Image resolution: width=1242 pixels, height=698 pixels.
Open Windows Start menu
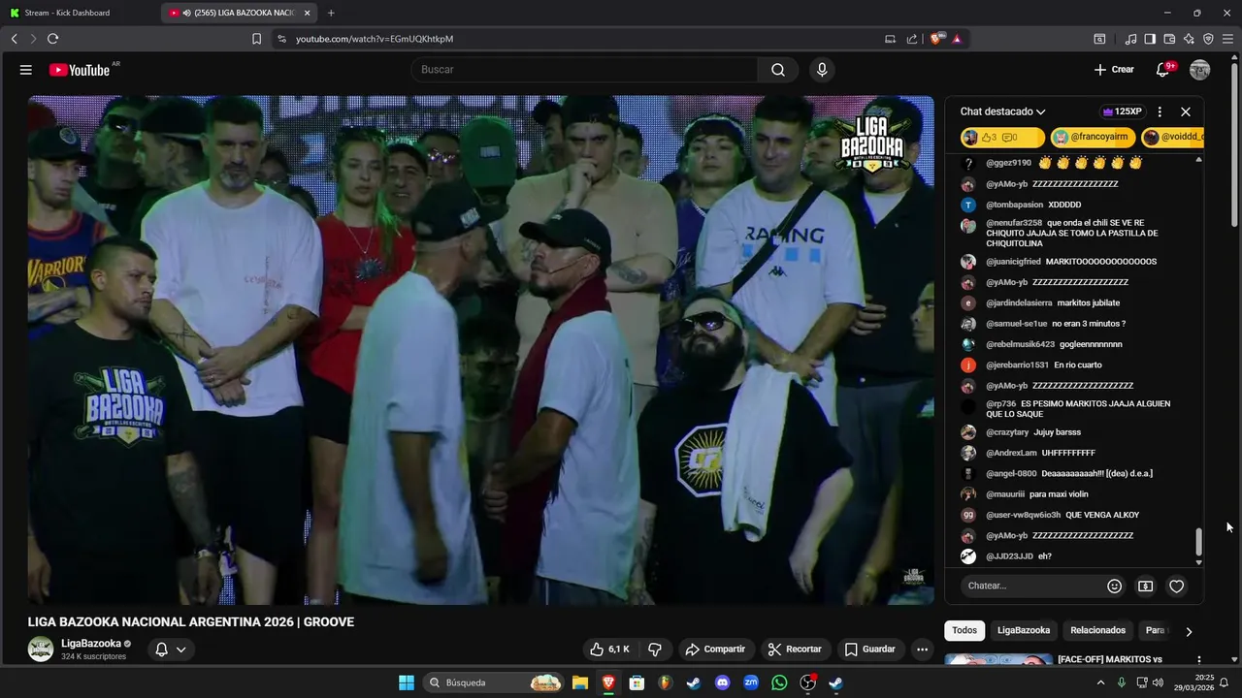(407, 682)
